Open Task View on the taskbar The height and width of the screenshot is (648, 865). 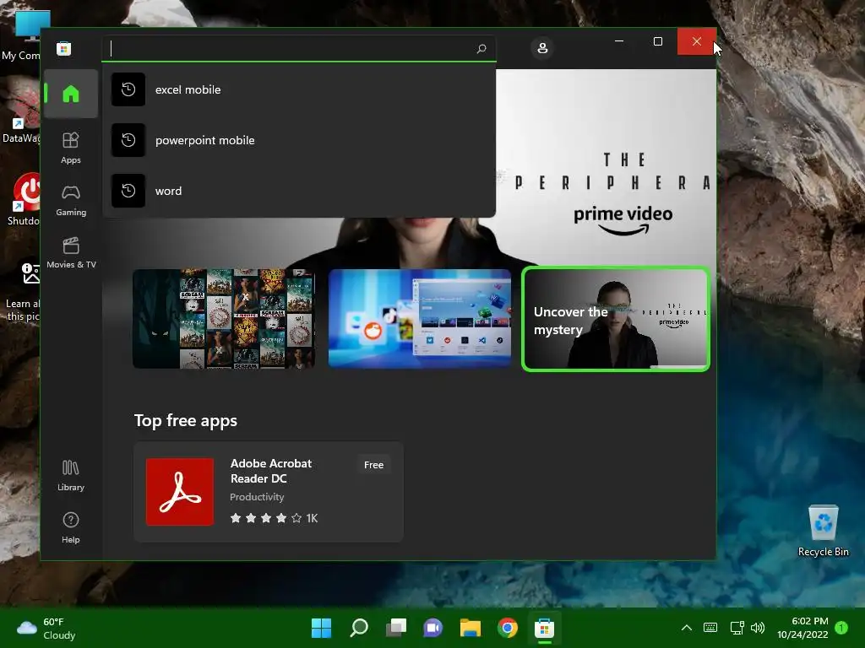pos(396,628)
